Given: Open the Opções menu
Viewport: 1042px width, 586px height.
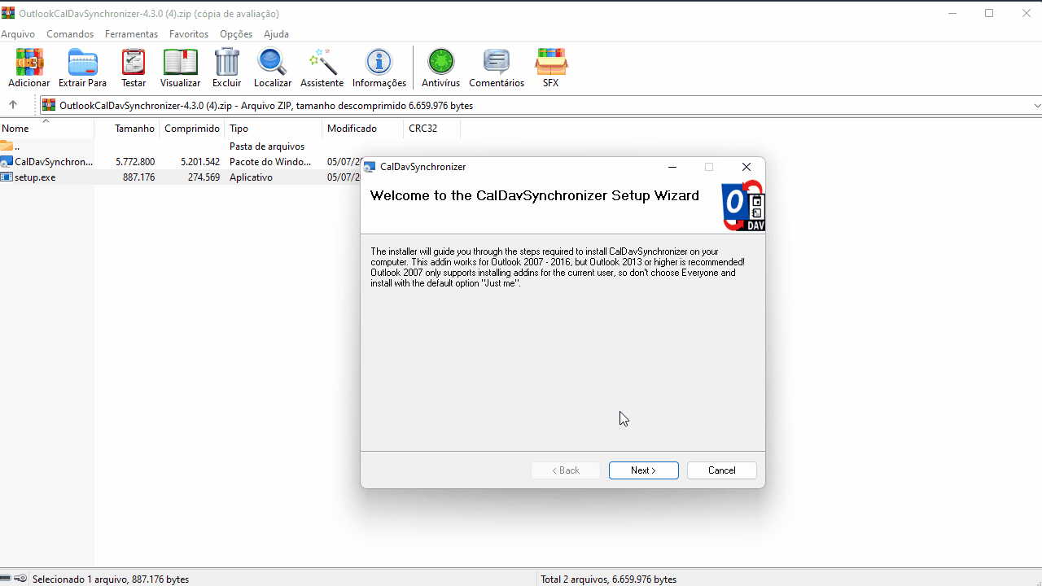Looking at the screenshot, I should 236,34.
